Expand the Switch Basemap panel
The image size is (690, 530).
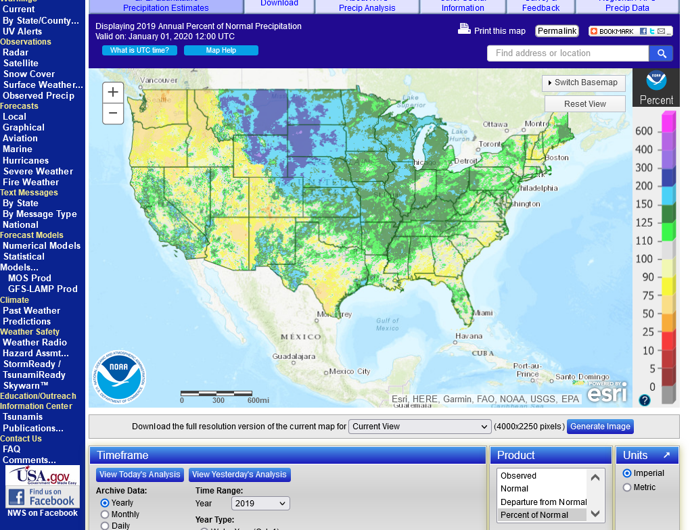click(x=584, y=82)
